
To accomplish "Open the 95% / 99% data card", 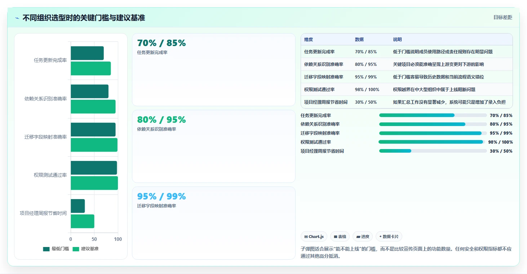I will tap(214, 223).
